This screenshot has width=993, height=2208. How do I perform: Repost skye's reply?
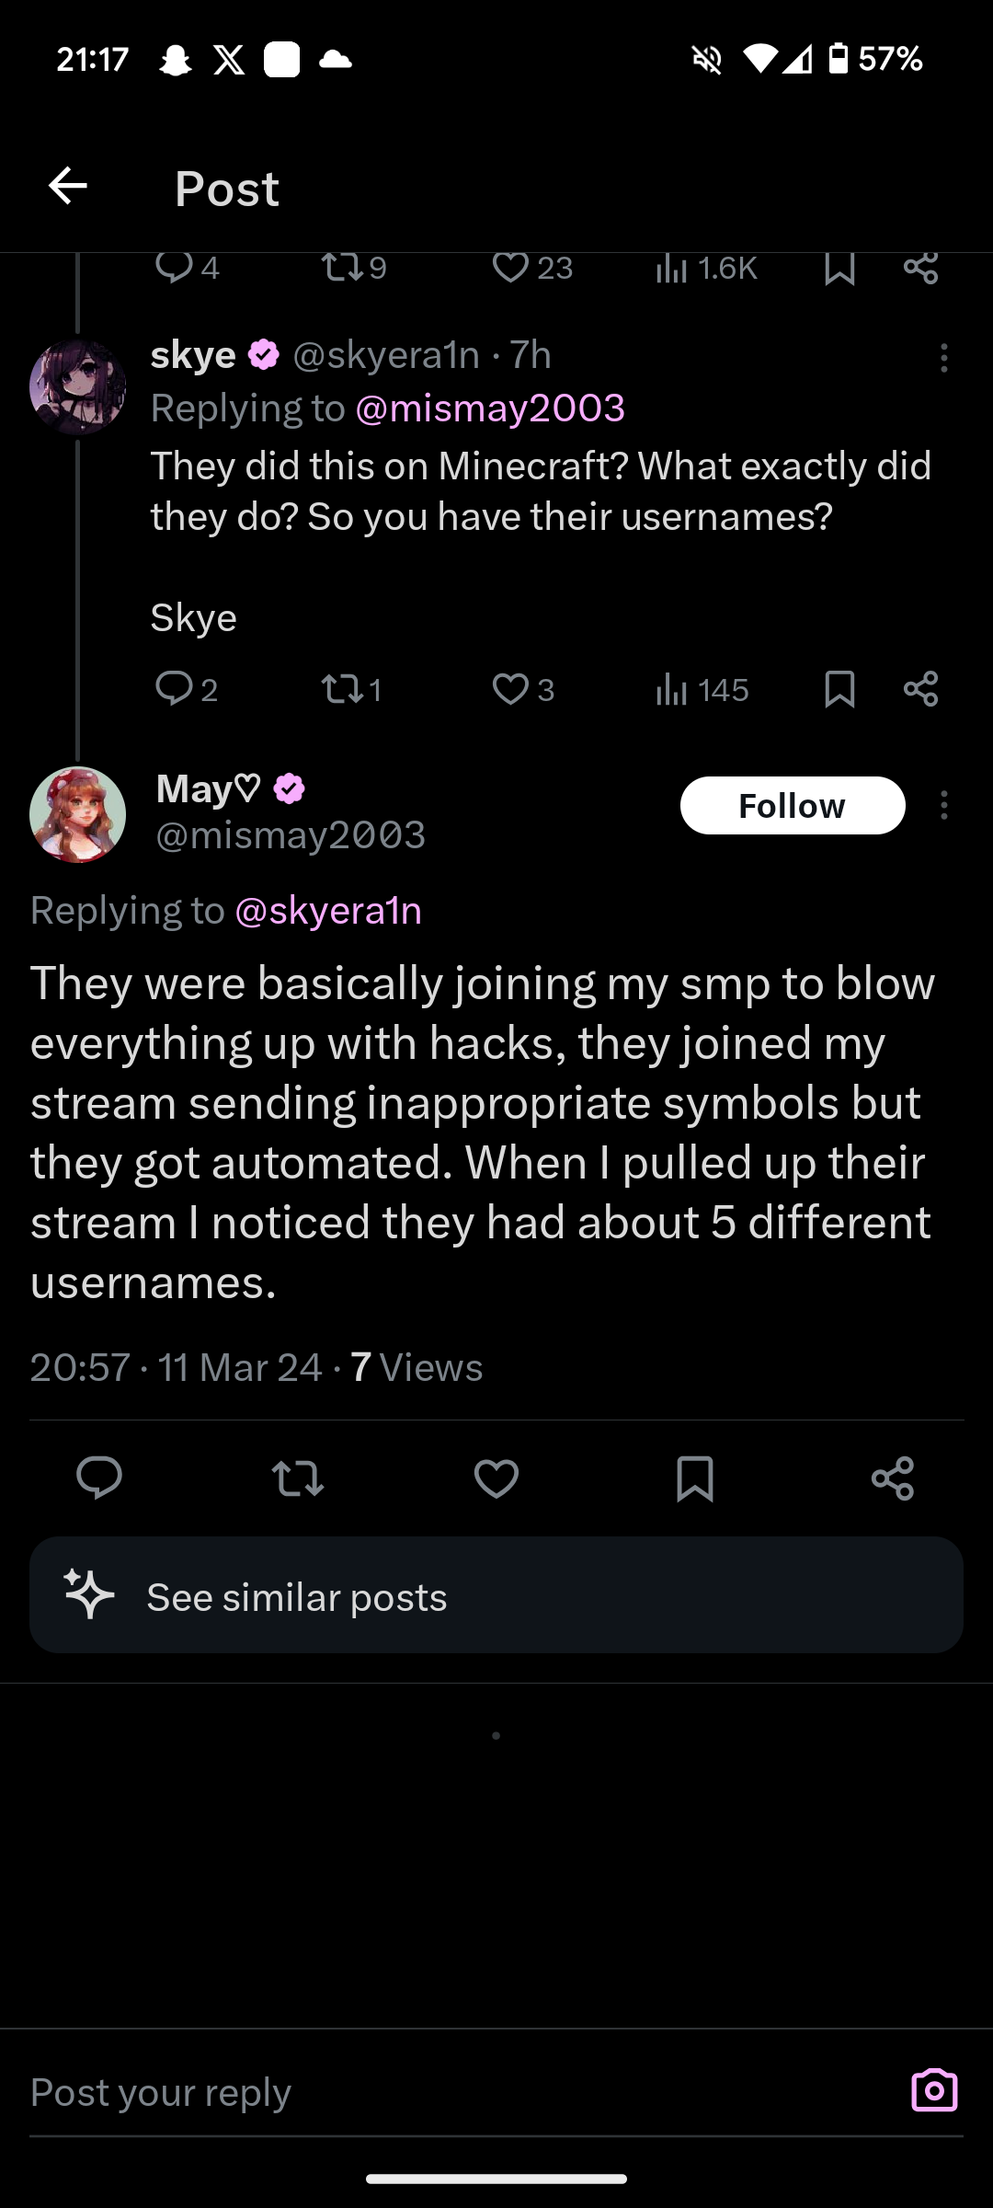click(x=342, y=689)
